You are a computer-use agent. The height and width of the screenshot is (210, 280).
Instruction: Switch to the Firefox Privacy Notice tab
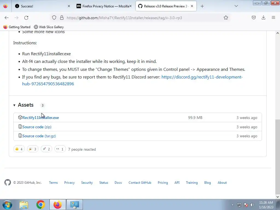coord(104,6)
